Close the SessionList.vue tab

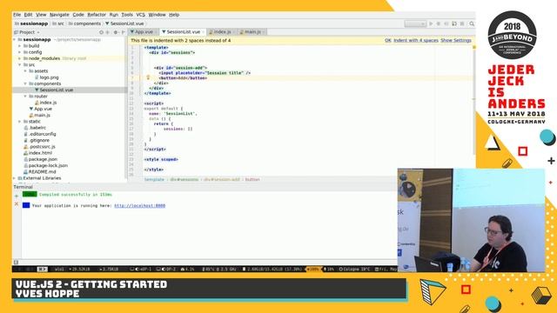(203, 32)
